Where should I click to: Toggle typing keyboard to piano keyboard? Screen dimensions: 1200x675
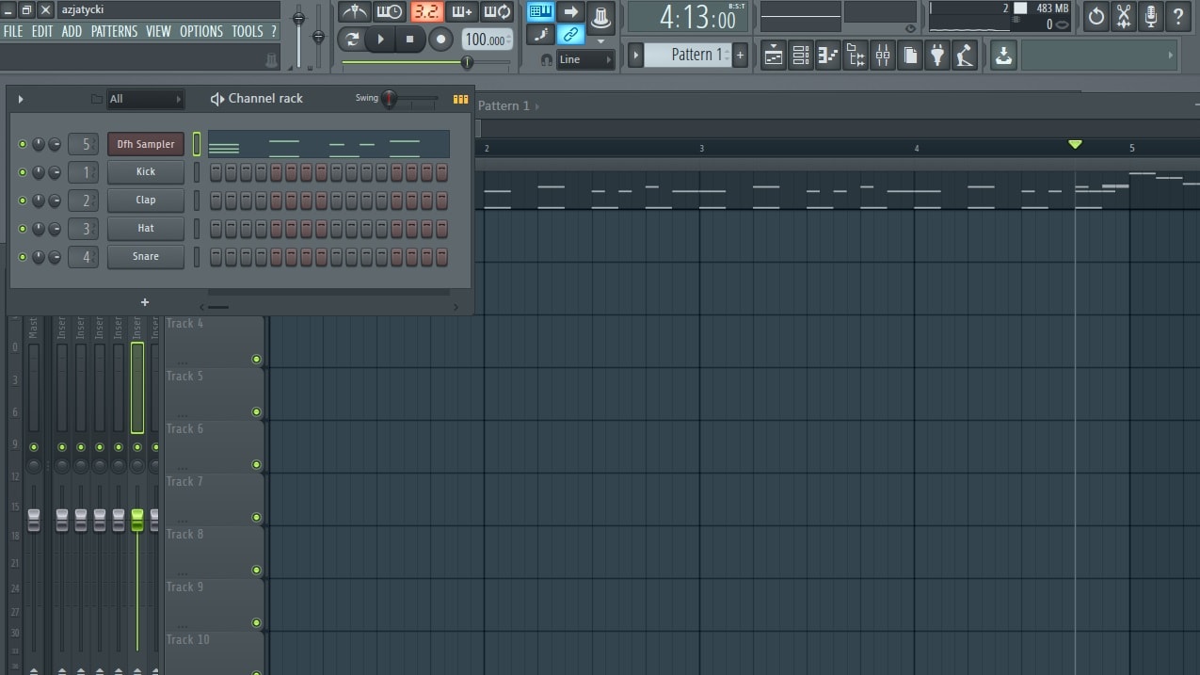tap(540, 11)
